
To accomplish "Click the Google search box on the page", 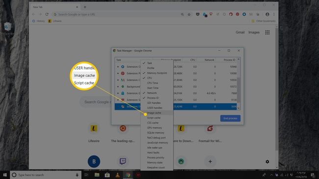I will click(x=96, y=102).
